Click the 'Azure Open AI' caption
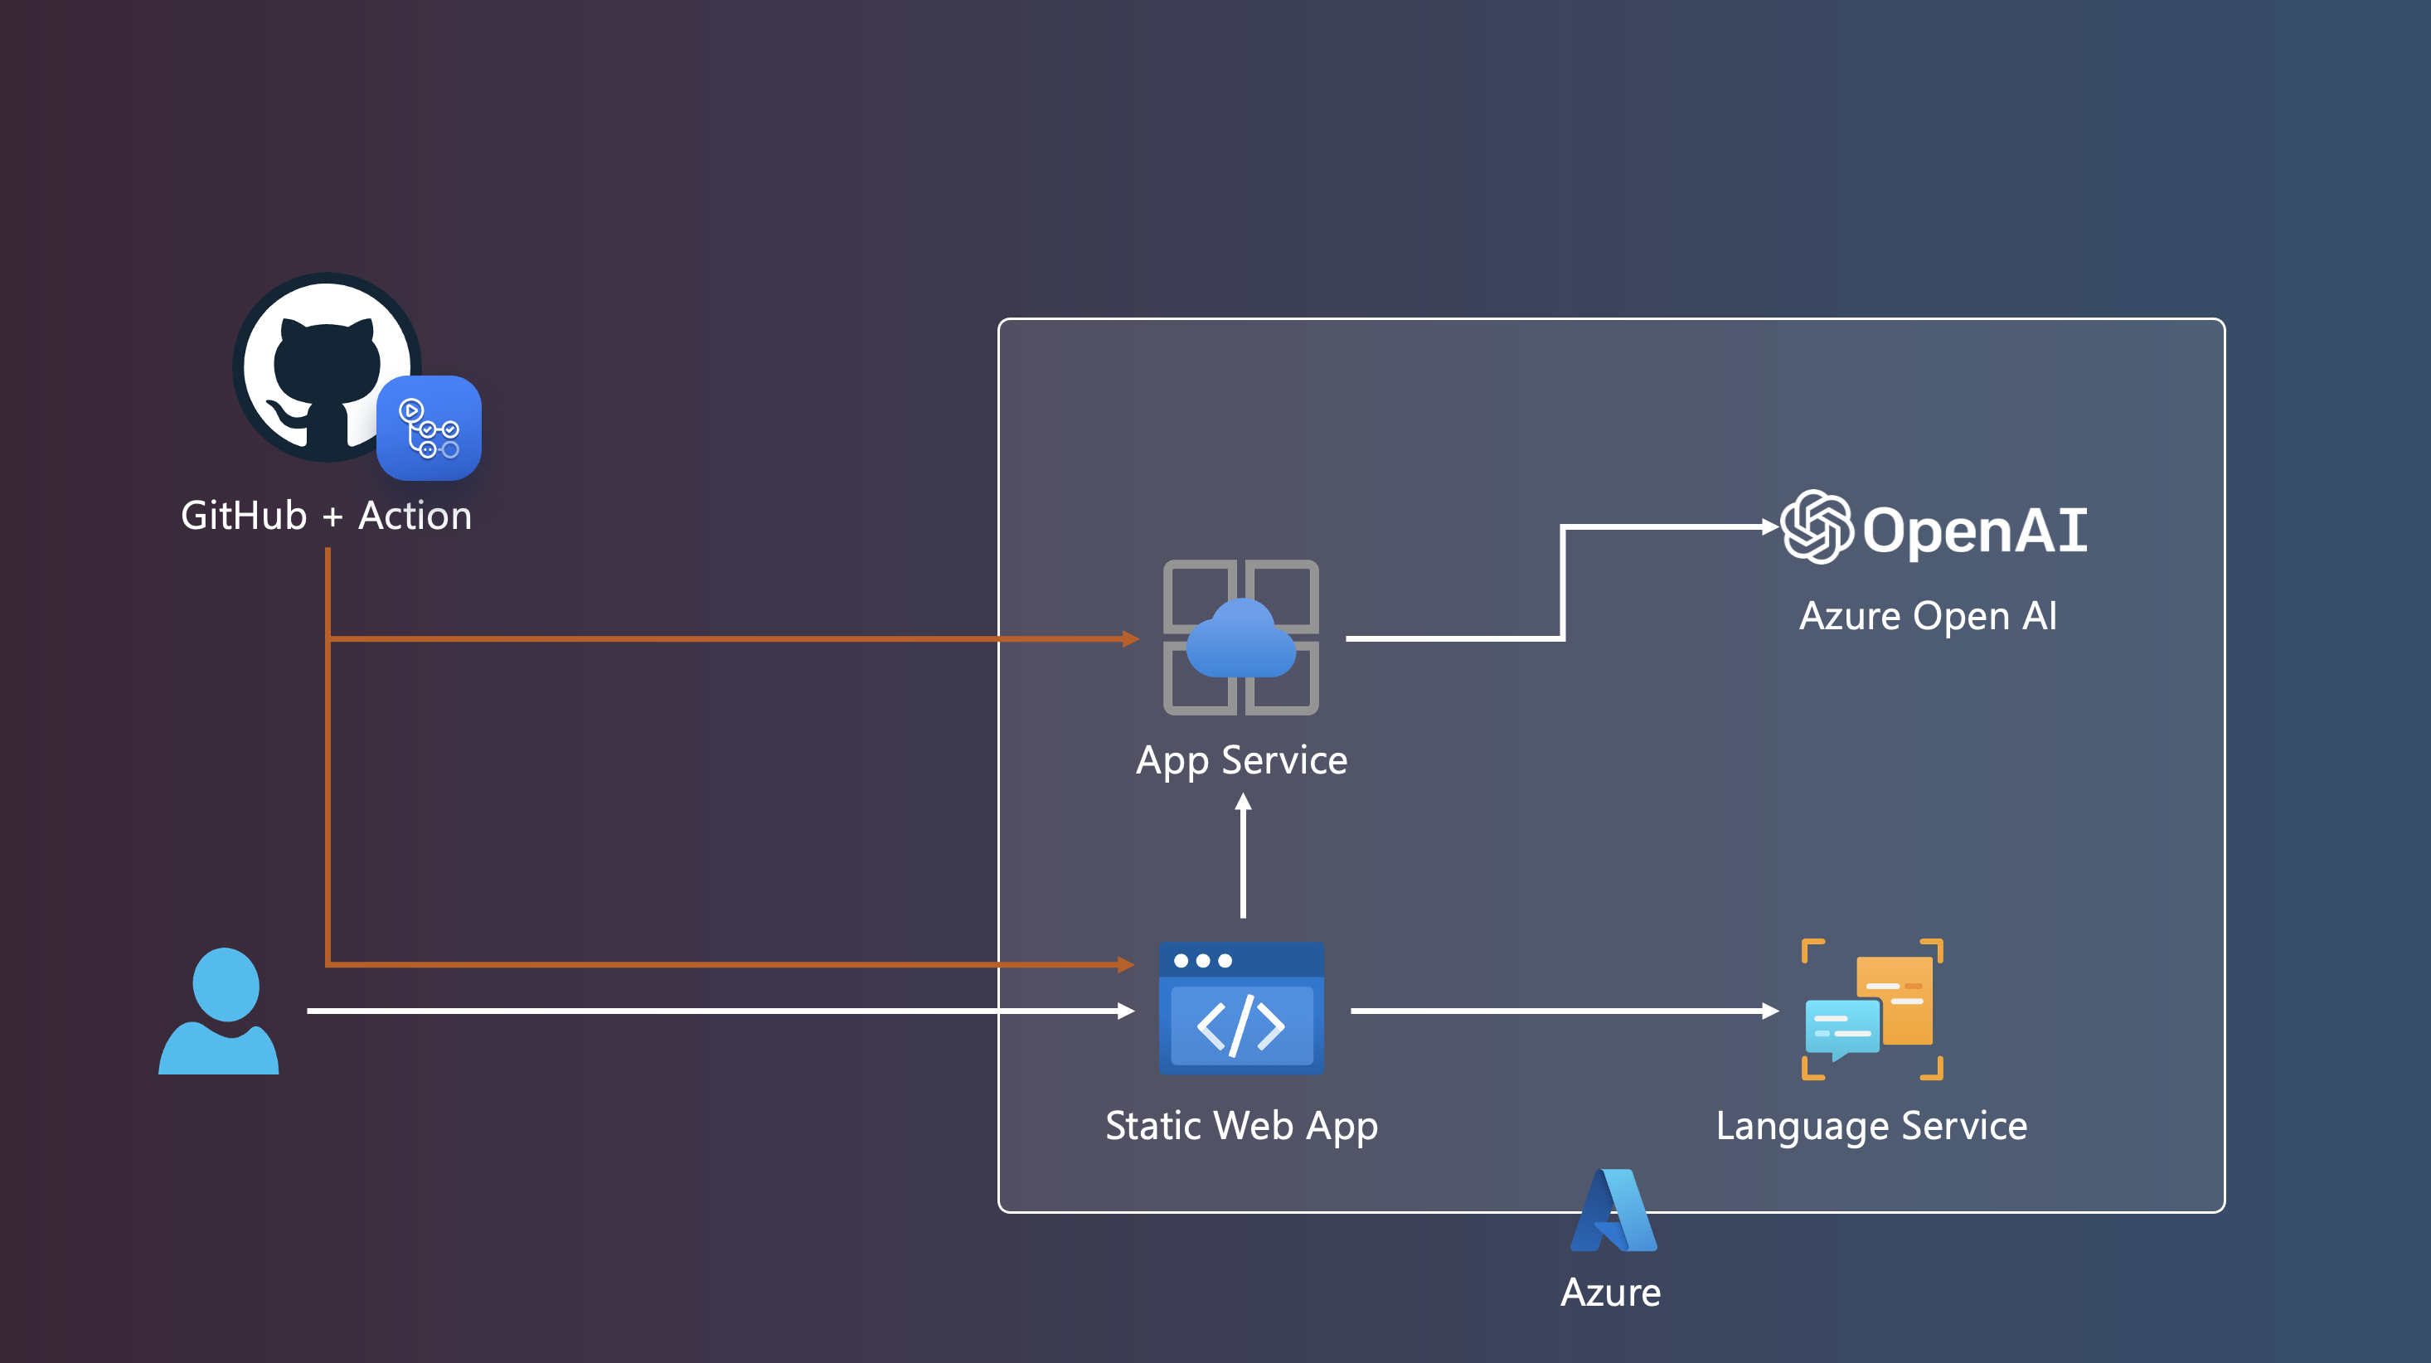2431x1363 pixels. (1927, 616)
